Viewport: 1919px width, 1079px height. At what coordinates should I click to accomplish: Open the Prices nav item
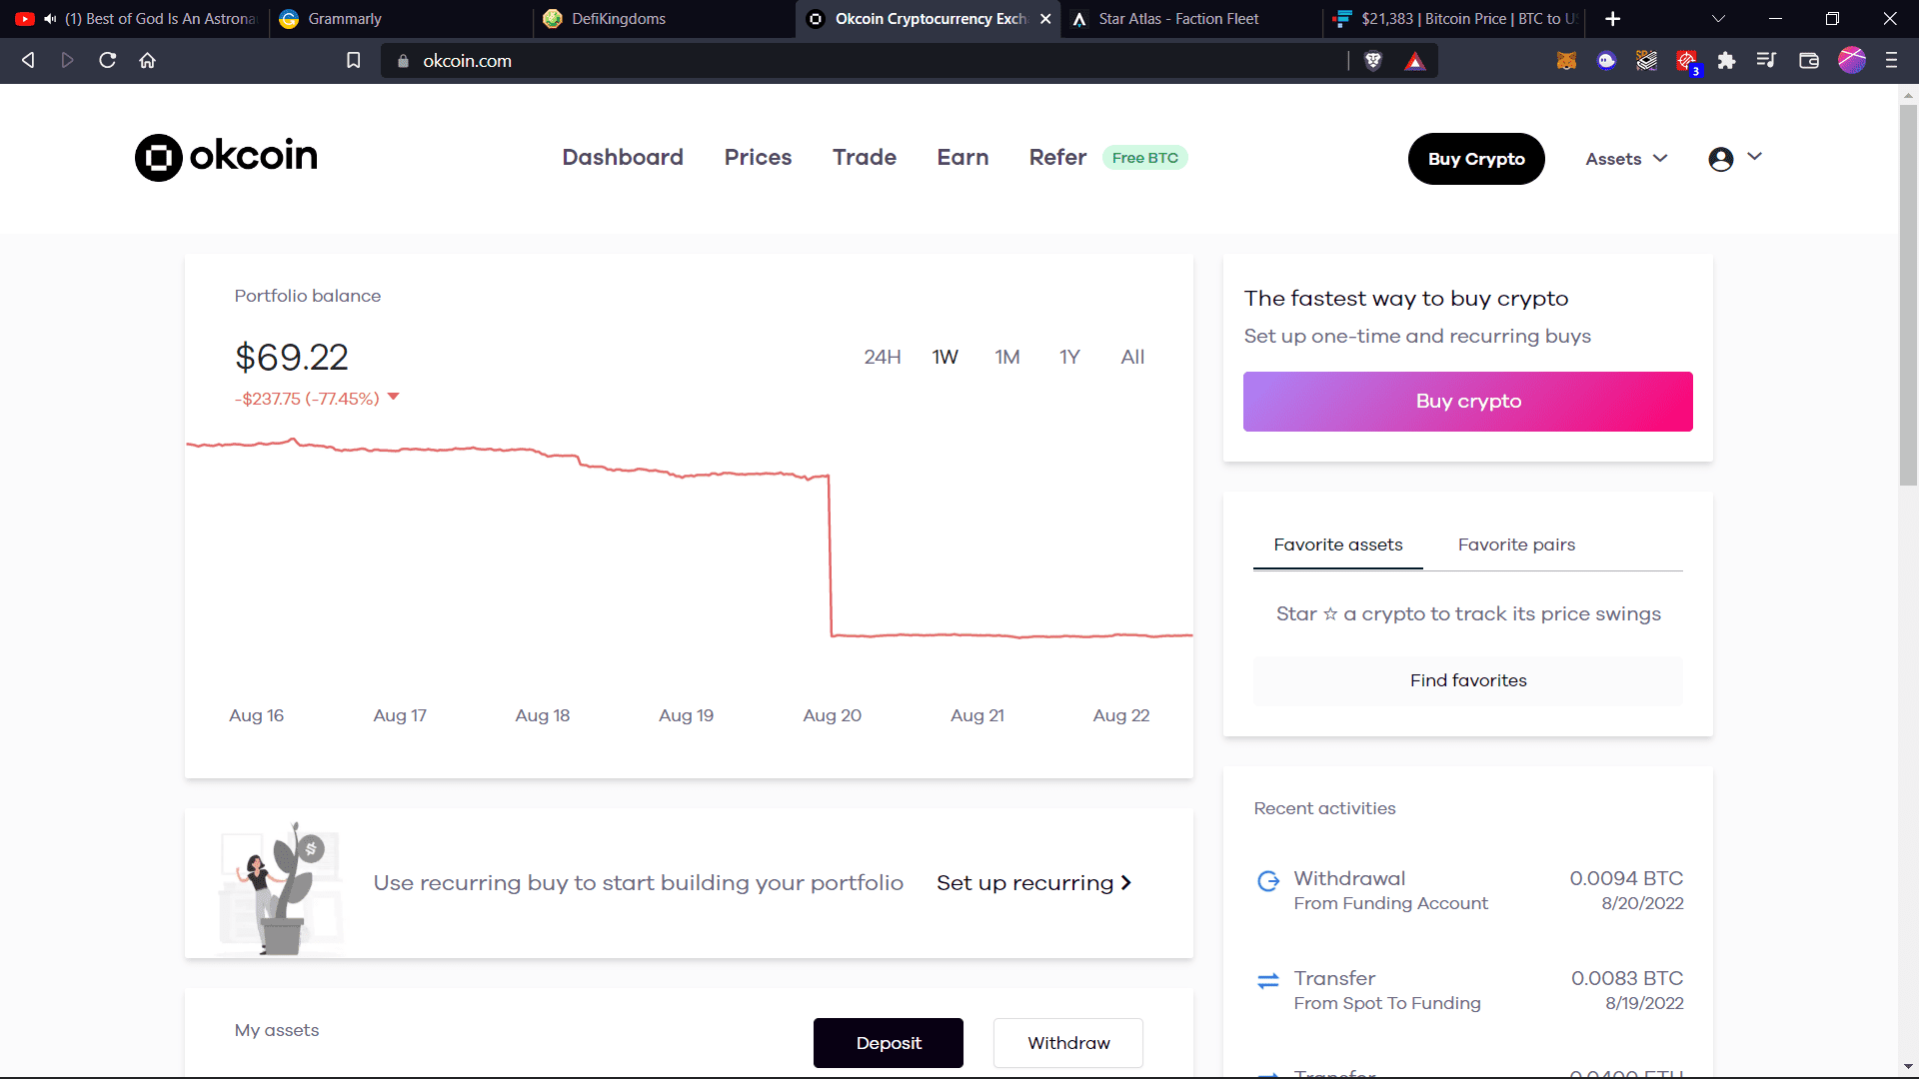(x=758, y=157)
